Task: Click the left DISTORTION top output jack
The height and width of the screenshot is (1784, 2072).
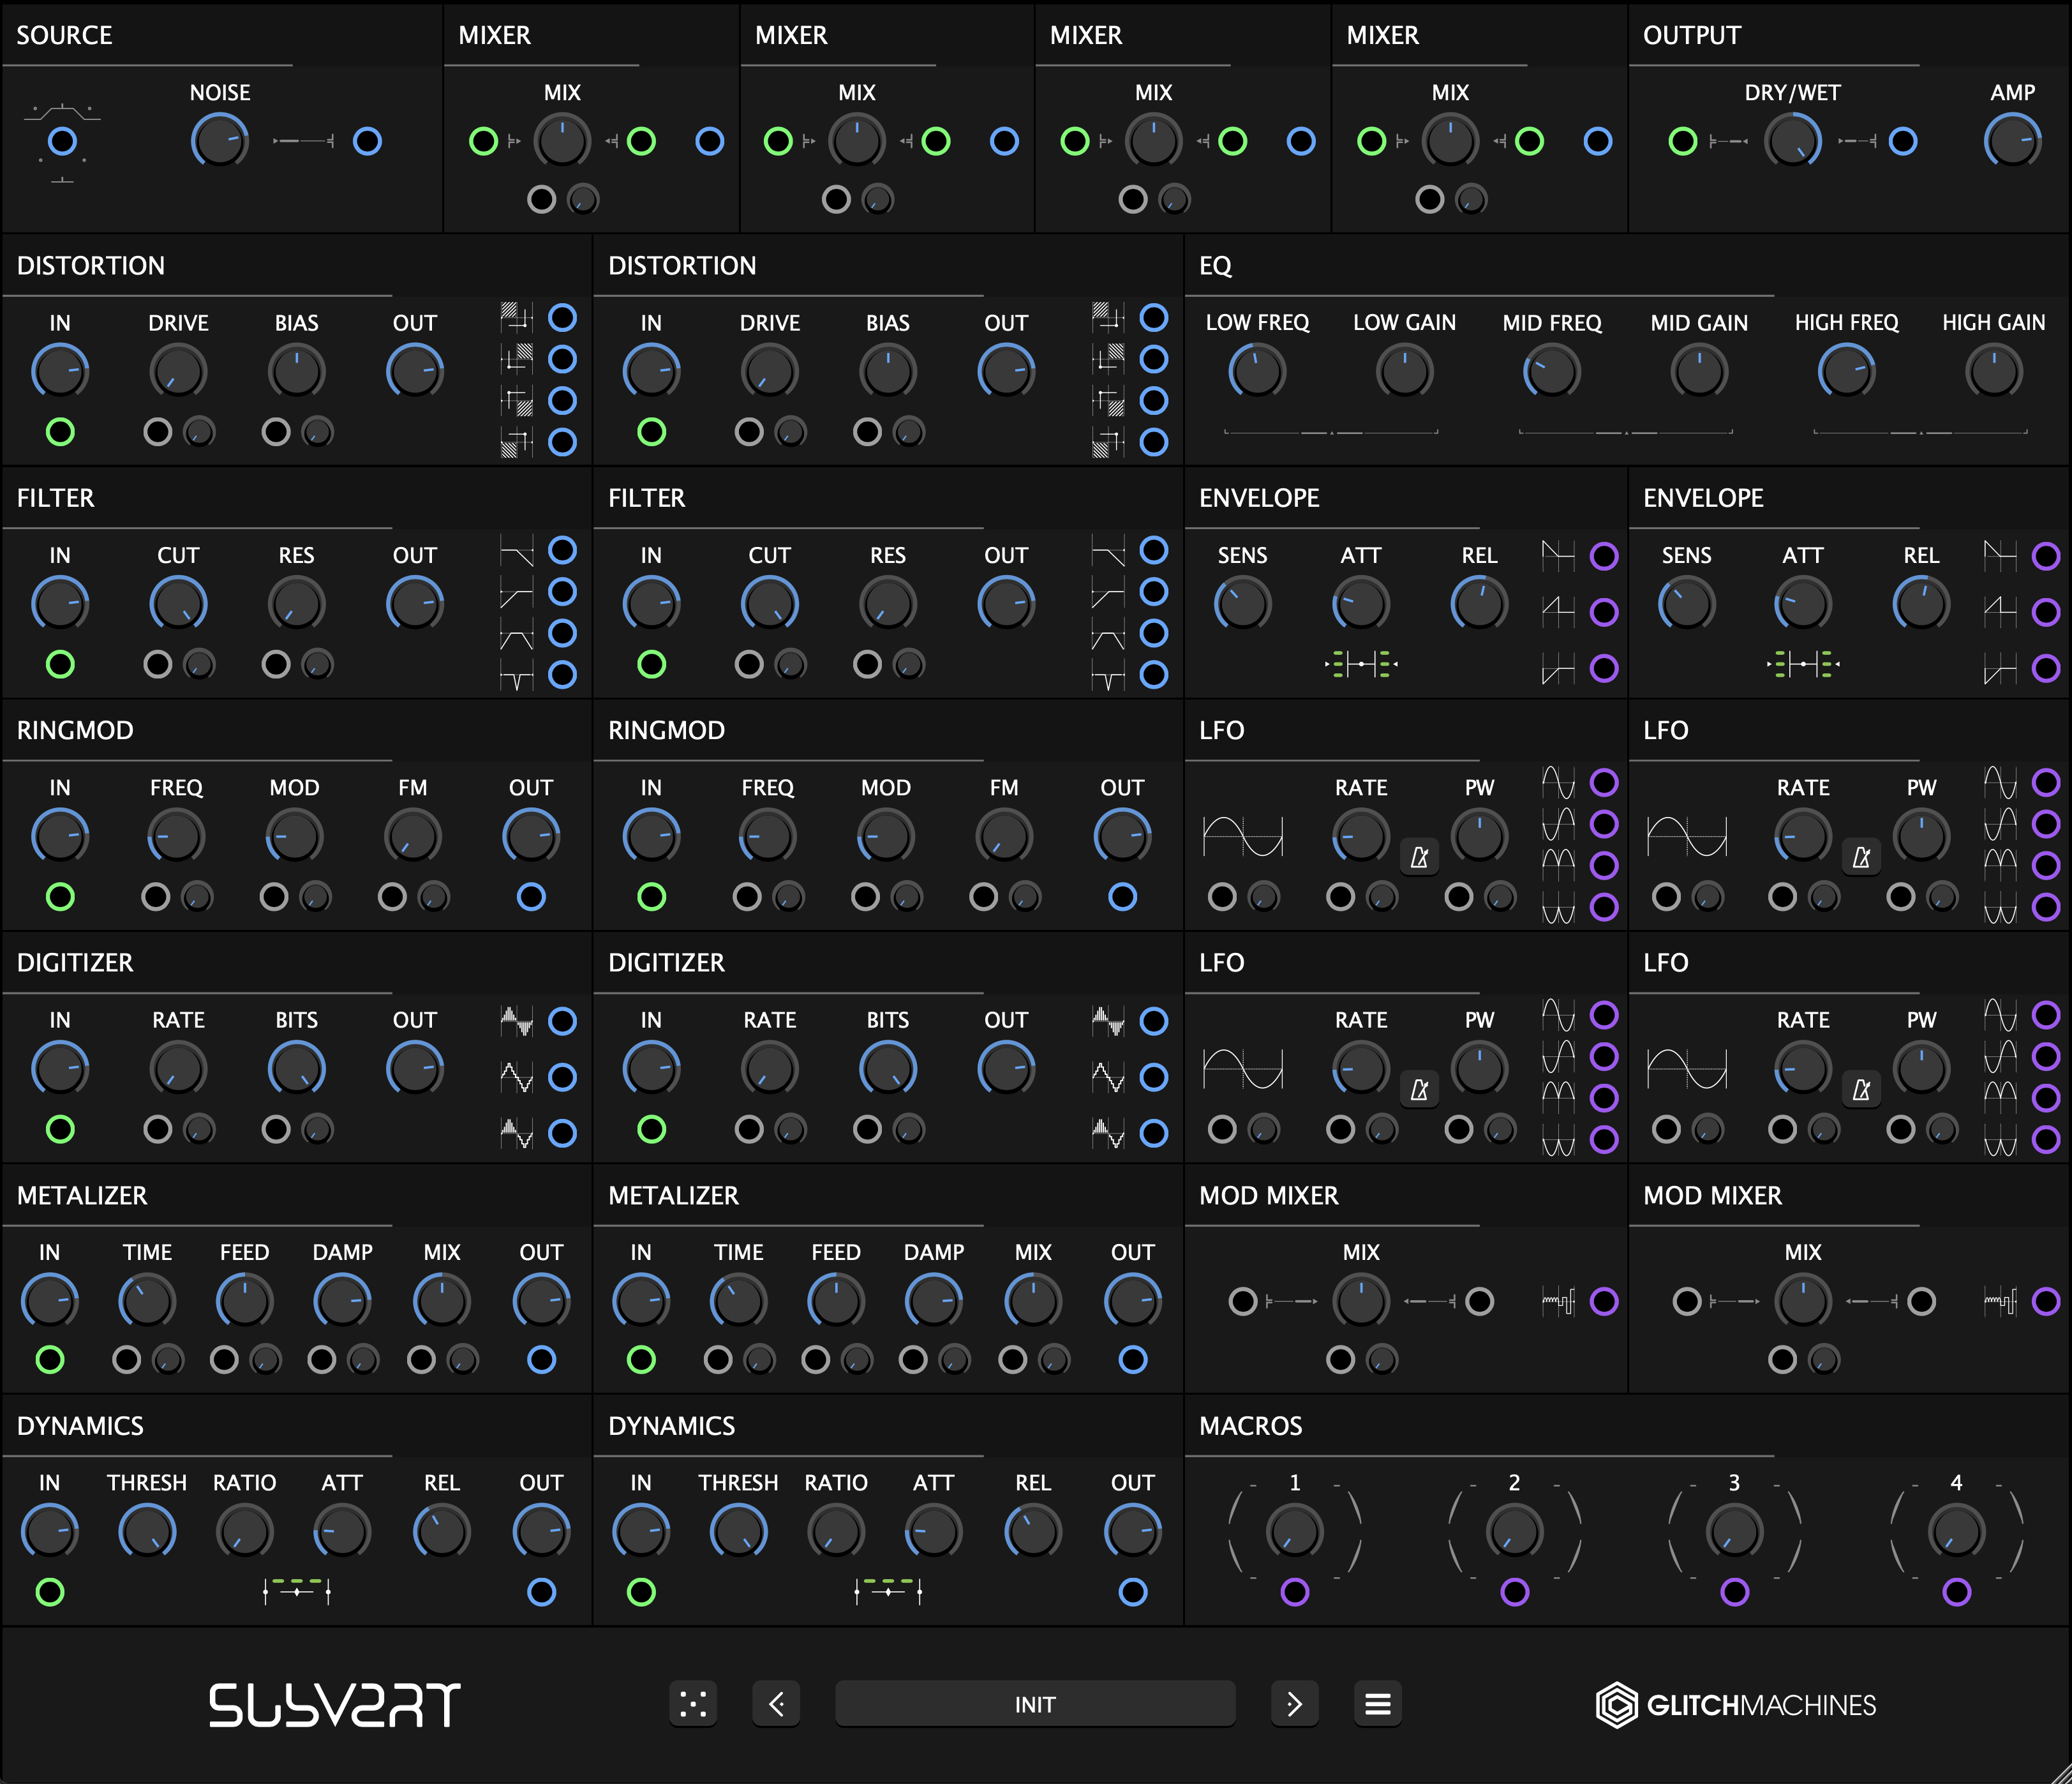Action: click(563, 318)
